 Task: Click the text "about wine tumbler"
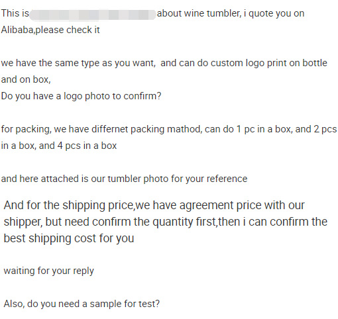coord(199,13)
